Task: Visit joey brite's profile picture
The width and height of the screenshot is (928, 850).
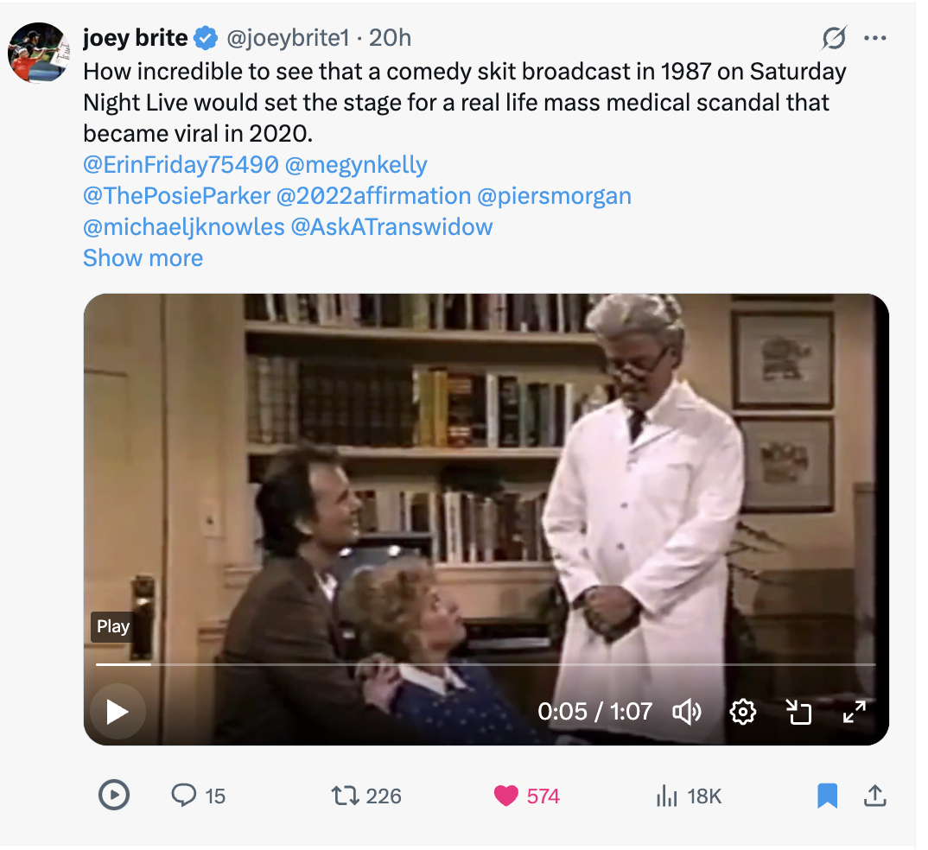Action: coord(38,52)
